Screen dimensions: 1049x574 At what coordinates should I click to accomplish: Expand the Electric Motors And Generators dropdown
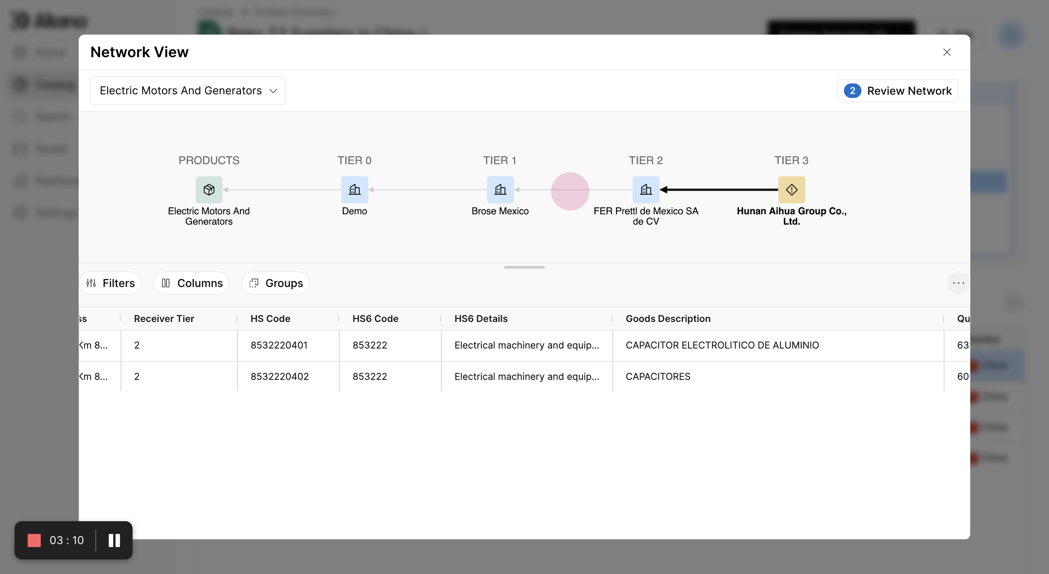point(188,90)
